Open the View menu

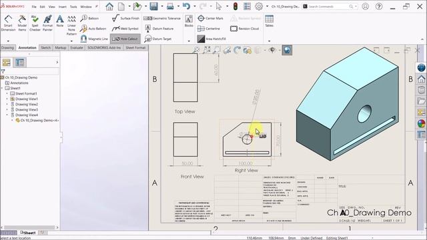pos(52,7)
